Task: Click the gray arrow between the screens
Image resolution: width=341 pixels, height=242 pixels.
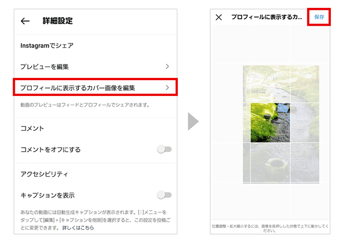Action: [193, 122]
